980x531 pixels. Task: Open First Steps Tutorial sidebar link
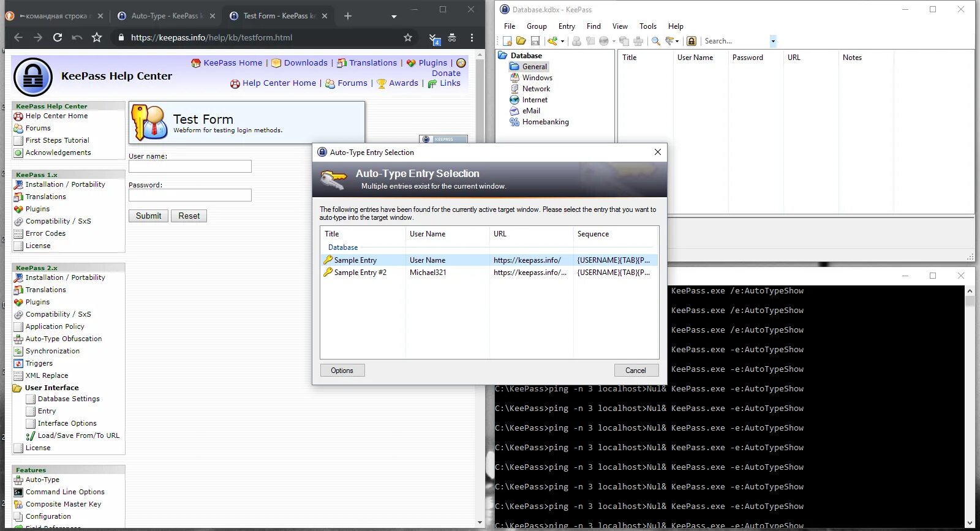click(57, 140)
